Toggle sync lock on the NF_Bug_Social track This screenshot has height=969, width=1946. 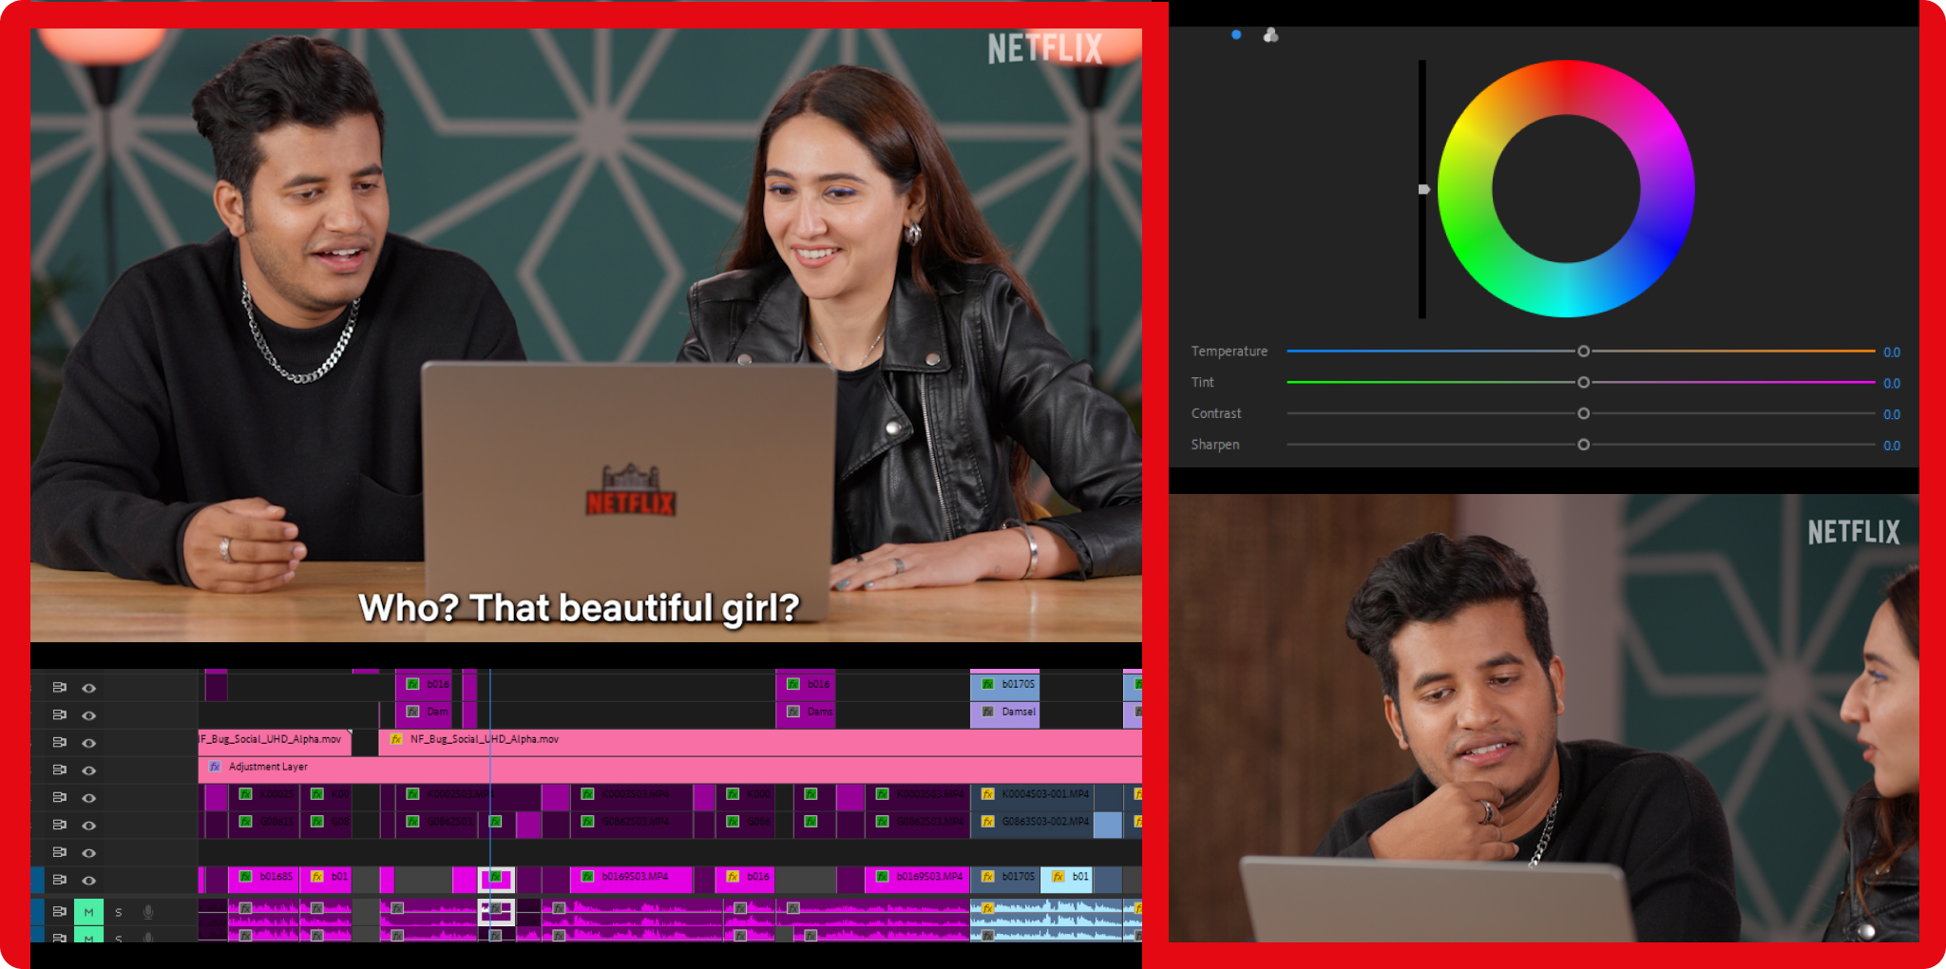point(59,742)
